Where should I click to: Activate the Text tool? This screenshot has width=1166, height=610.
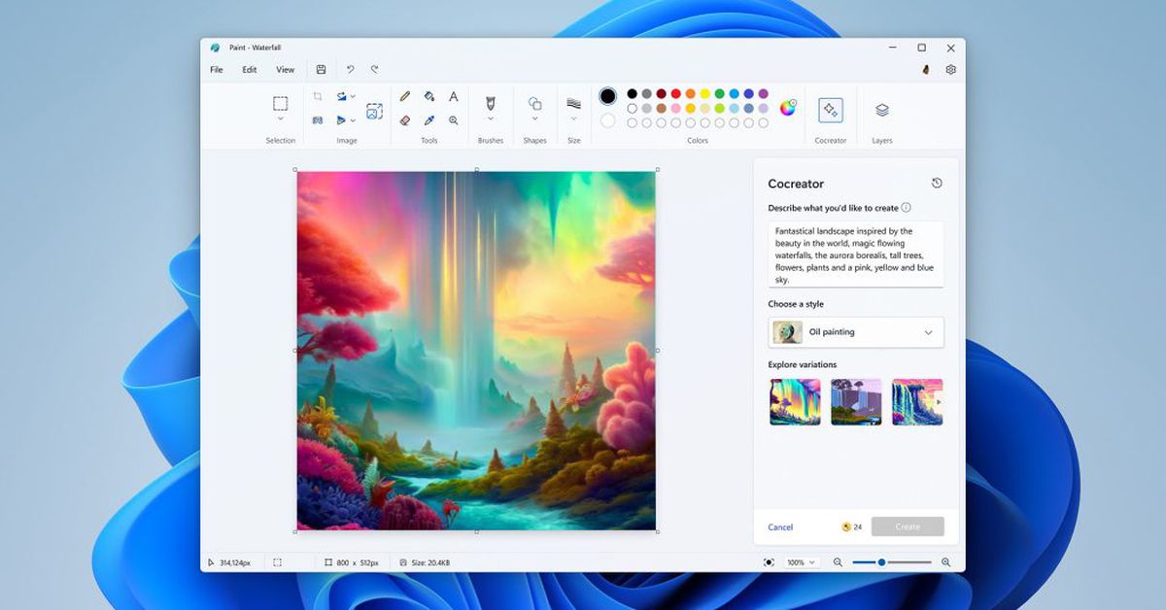tap(454, 97)
